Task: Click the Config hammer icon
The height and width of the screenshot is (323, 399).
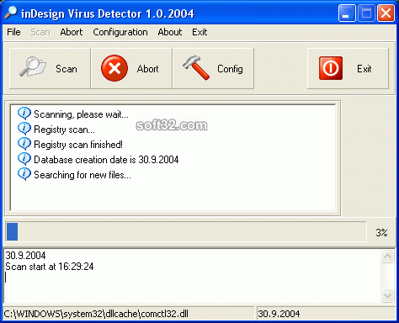Action: tap(196, 67)
